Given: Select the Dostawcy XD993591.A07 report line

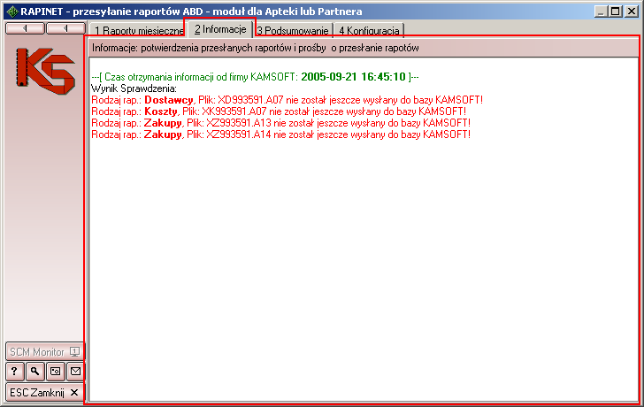Looking at the screenshot, I should click(x=287, y=100).
